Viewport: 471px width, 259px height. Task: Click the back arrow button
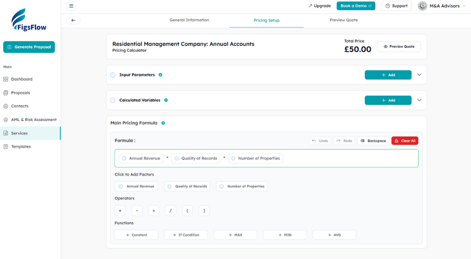(73, 20)
